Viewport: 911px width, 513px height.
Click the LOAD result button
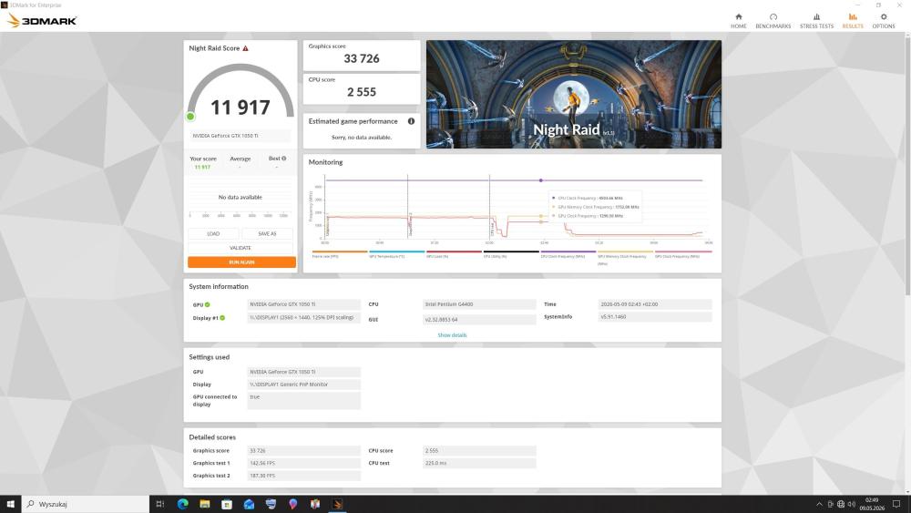coord(213,233)
